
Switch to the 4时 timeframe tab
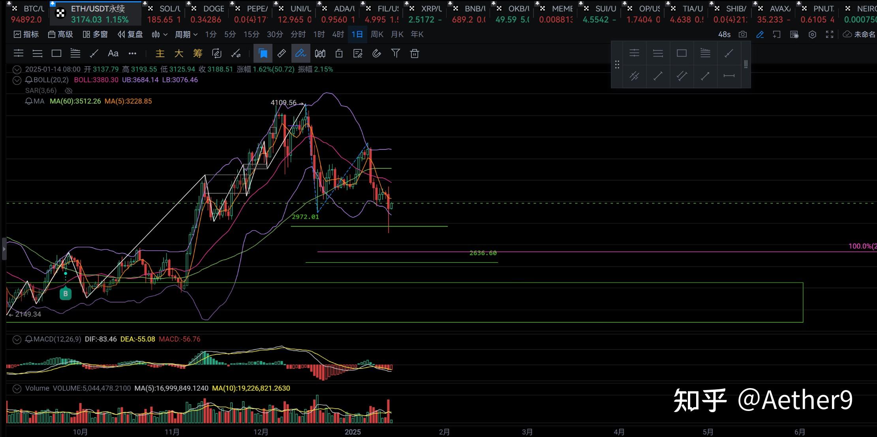tap(338, 35)
